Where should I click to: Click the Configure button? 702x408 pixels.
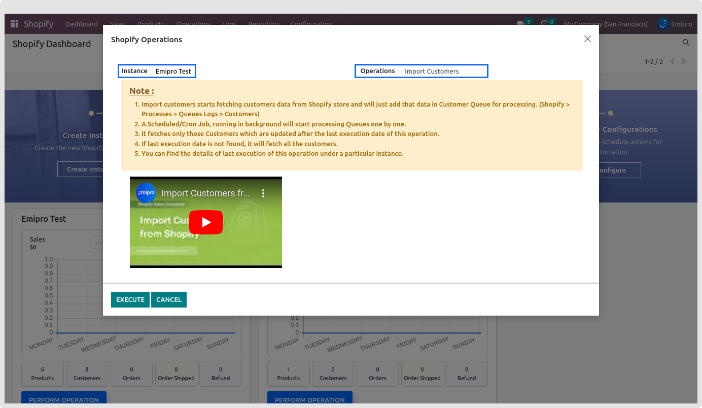pos(620,170)
